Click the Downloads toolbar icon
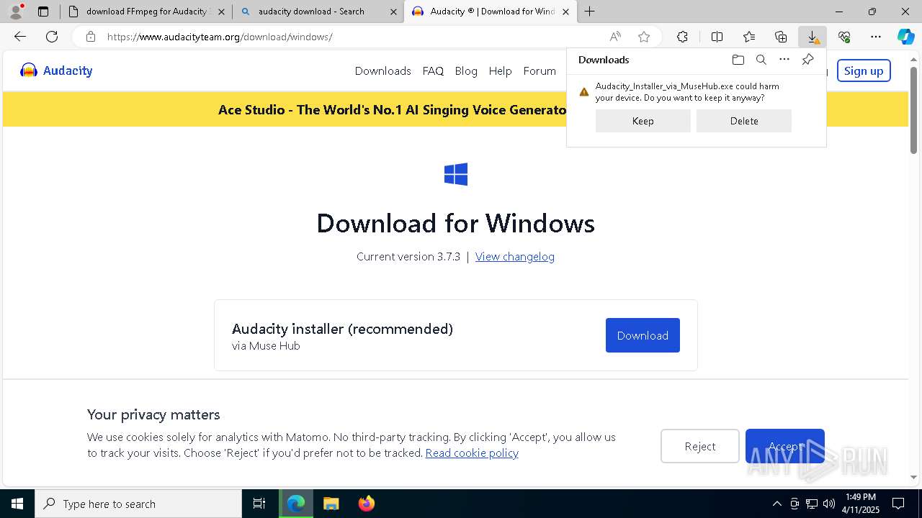 click(813, 37)
